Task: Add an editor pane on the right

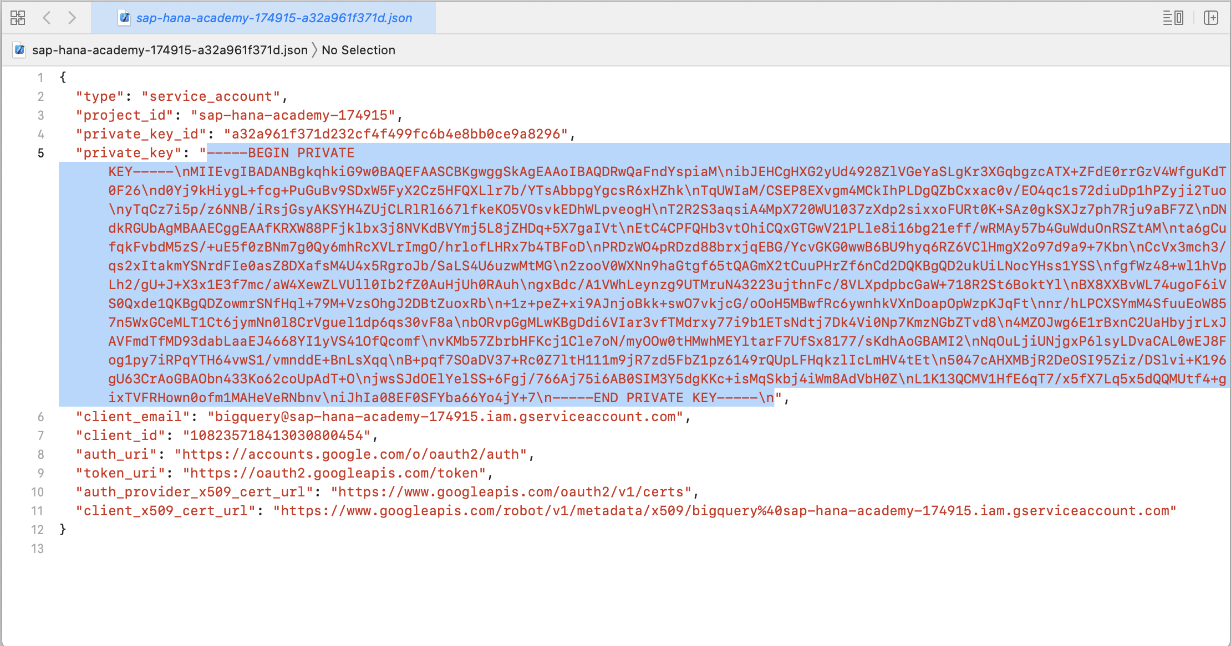Action: pyautogui.click(x=1211, y=18)
